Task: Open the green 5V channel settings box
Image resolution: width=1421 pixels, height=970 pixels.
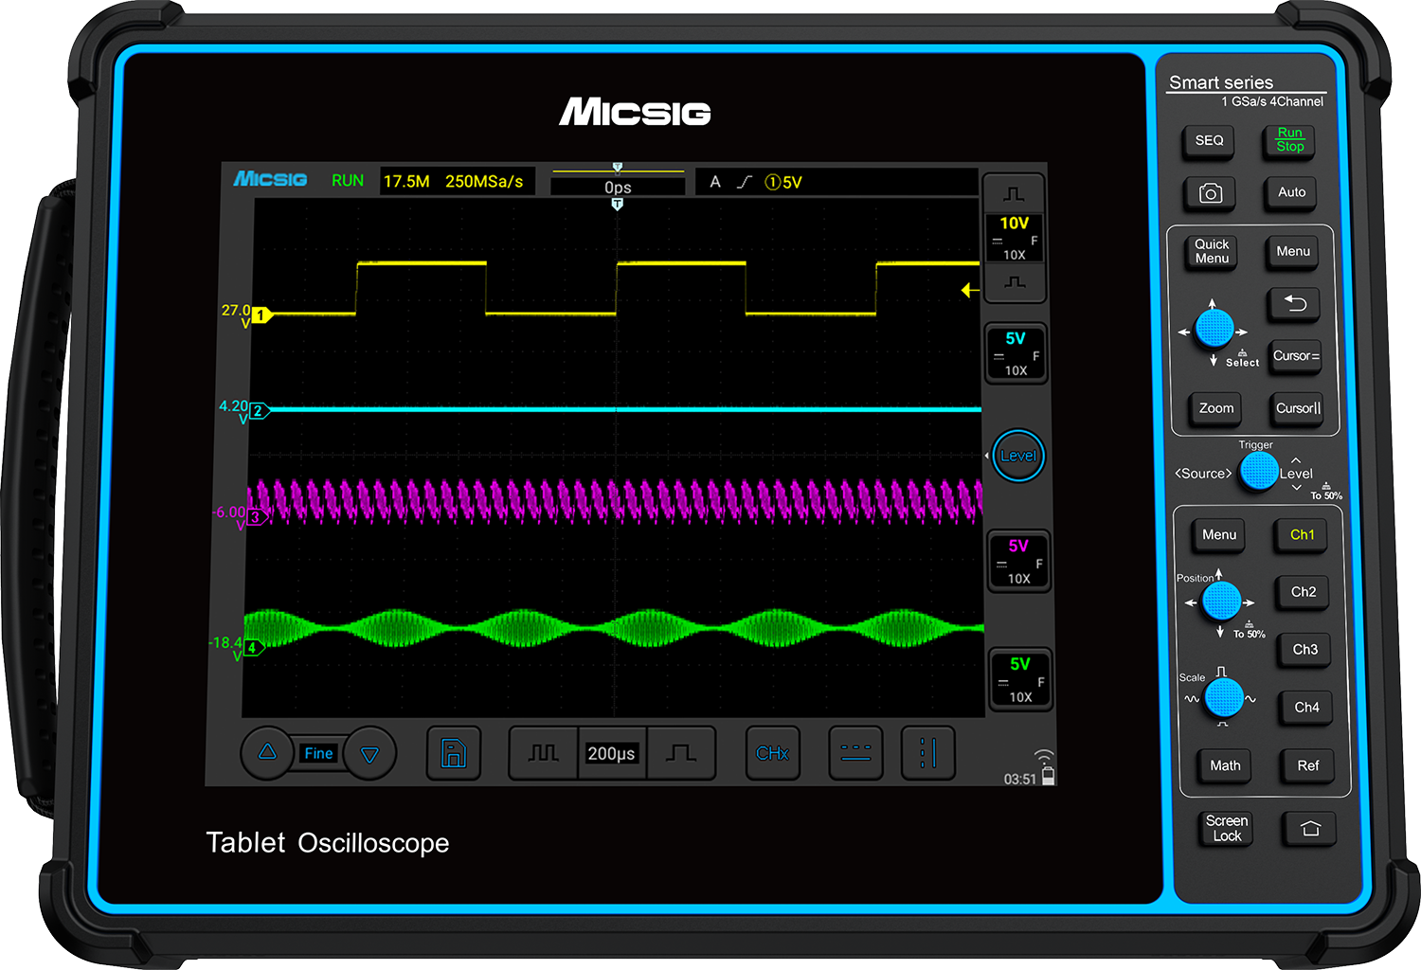Action: [1020, 680]
